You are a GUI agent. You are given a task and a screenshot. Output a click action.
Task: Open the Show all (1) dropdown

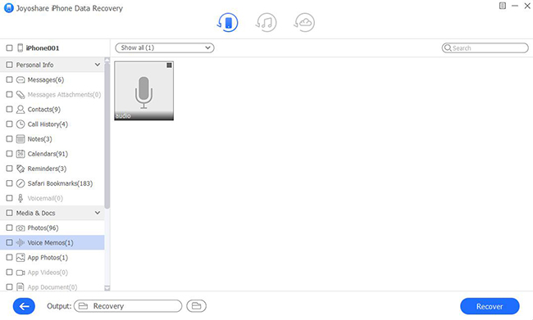click(165, 47)
